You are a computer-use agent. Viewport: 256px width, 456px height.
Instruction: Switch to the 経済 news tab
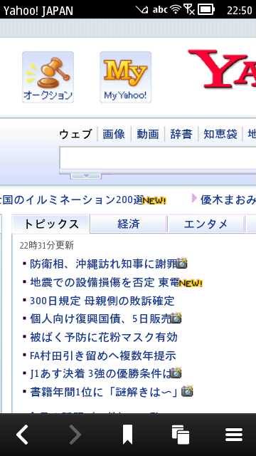tap(128, 224)
